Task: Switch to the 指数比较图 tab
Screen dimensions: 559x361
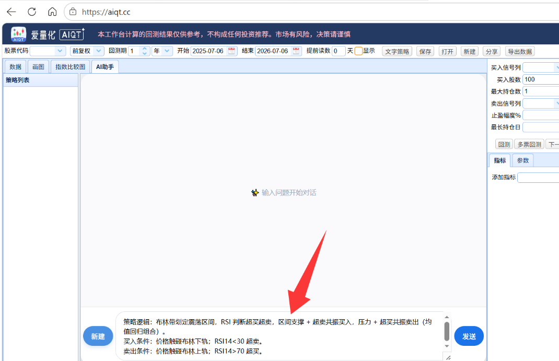Action: 70,67
